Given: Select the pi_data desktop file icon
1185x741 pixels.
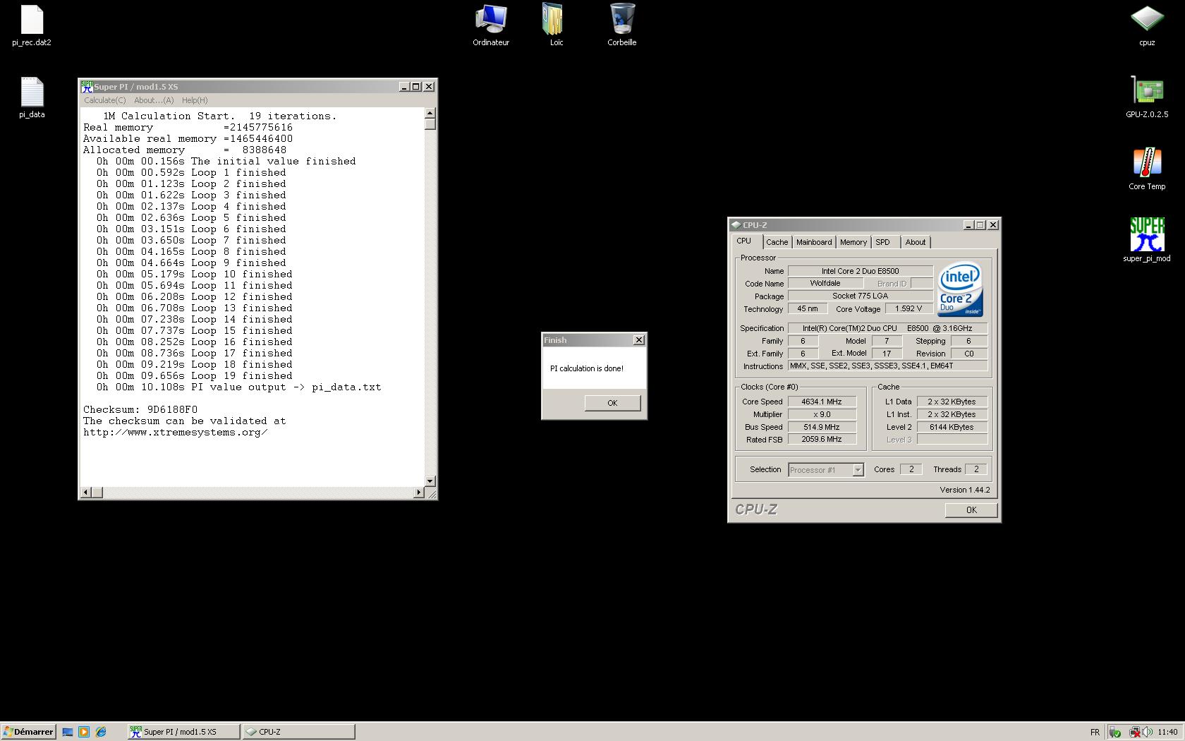Looking at the screenshot, I should (x=32, y=92).
